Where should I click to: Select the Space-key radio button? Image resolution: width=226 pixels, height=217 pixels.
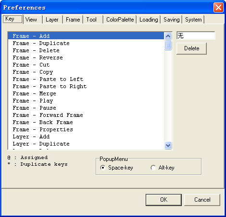[x=102, y=168]
